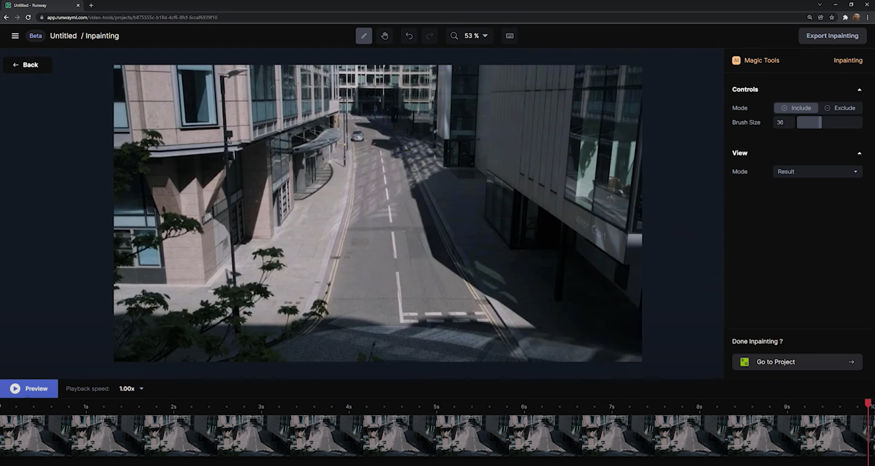Click Export Inpainting button
This screenshot has width=875, height=466.
832,36
